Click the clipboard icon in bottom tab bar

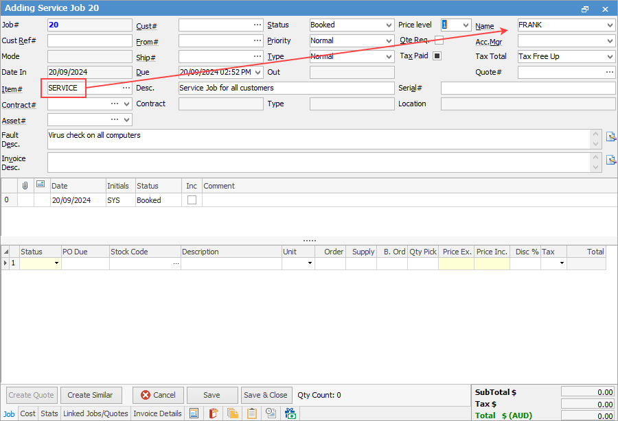tap(252, 413)
